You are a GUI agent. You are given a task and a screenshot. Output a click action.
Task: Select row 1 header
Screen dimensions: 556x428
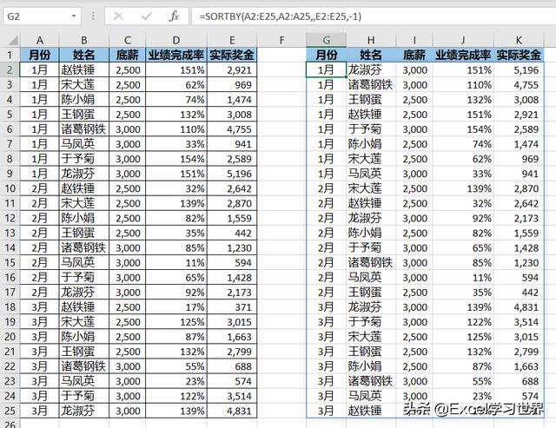[x=10, y=55]
